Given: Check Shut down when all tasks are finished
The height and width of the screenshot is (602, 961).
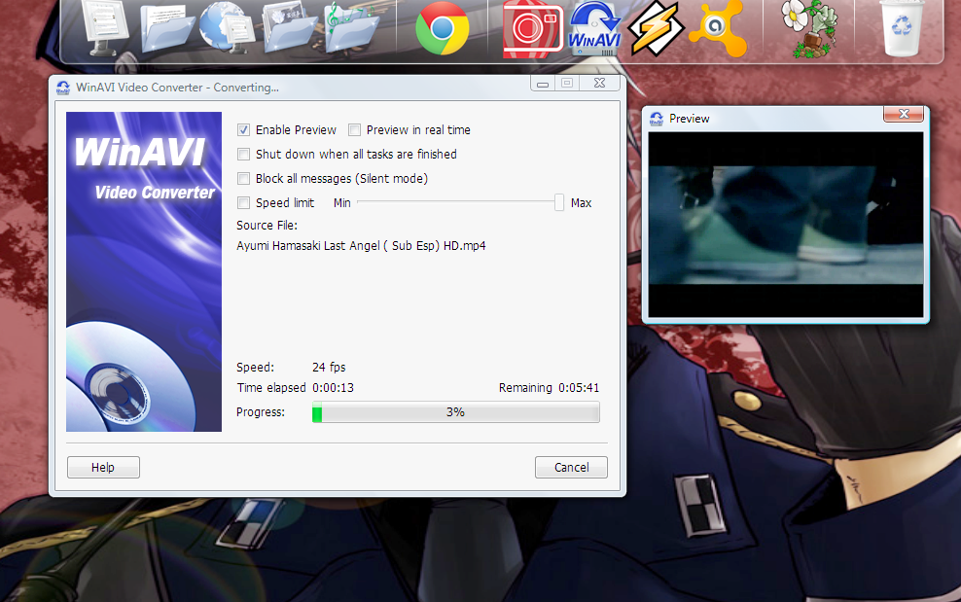Looking at the screenshot, I should tap(244, 154).
